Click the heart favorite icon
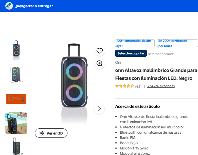This screenshot has height=155, width=198. tap(100, 51)
